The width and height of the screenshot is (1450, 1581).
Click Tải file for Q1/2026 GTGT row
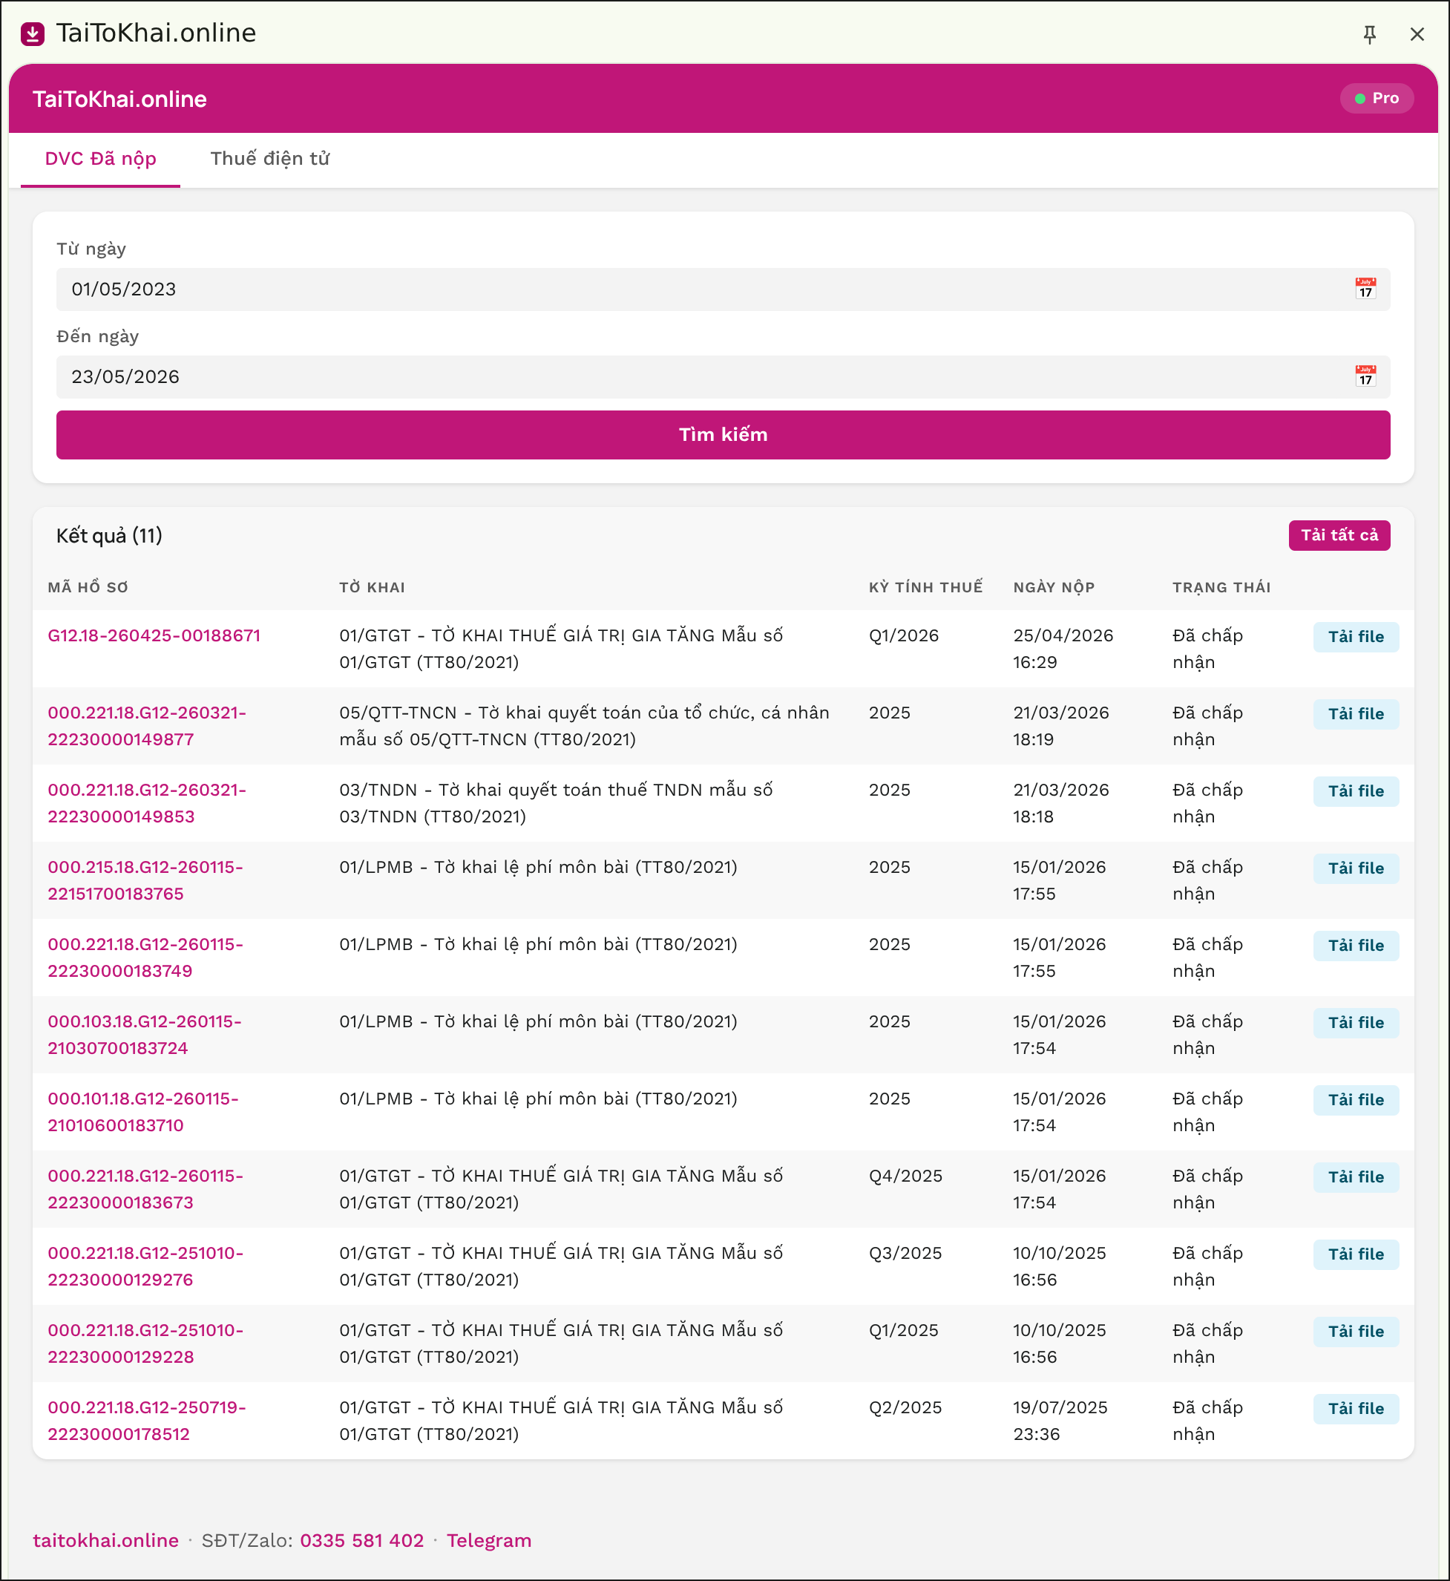(1355, 636)
